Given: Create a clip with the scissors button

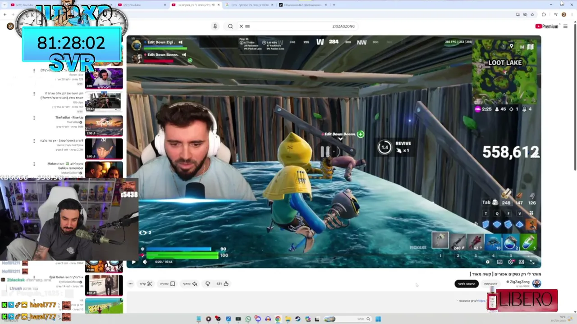Looking at the screenshot, I should pos(146,283).
